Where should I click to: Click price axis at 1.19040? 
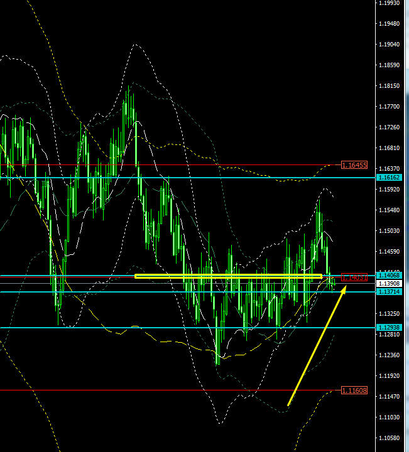click(x=390, y=45)
